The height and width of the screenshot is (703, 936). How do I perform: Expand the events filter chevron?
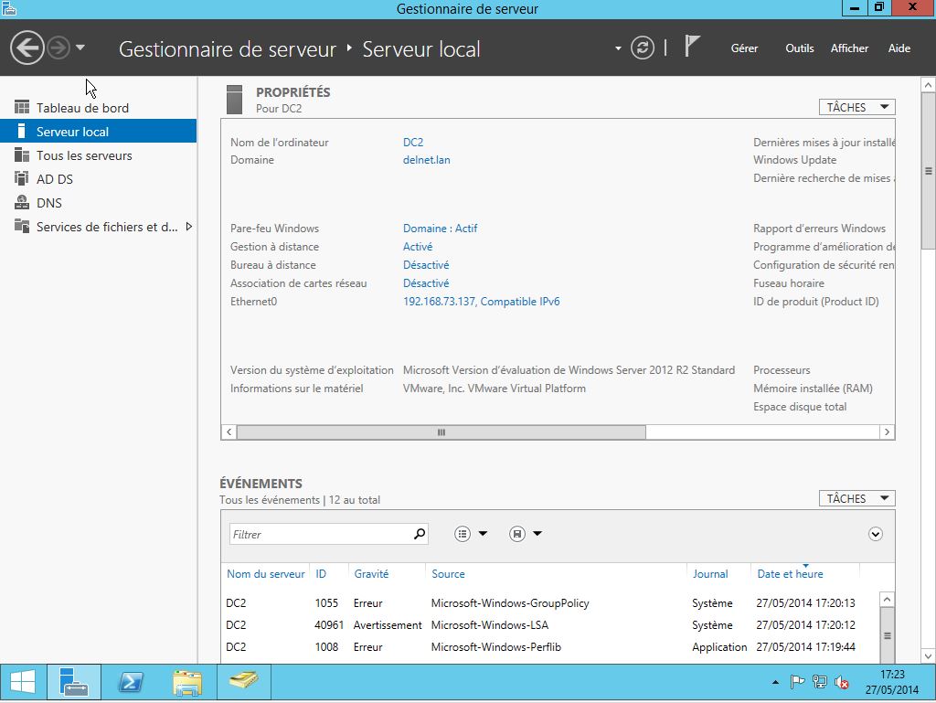point(875,534)
